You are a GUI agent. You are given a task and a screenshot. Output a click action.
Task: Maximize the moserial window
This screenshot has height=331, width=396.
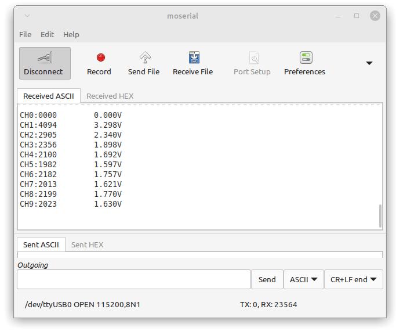click(x=357, y=16)
